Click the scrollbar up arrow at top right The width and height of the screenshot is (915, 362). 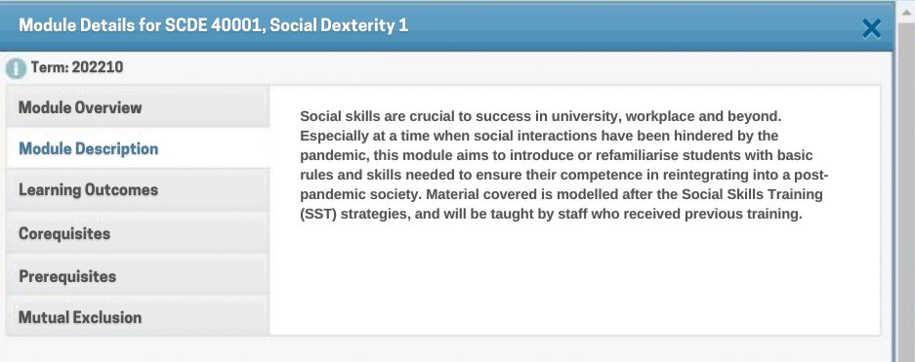(905, 11)
